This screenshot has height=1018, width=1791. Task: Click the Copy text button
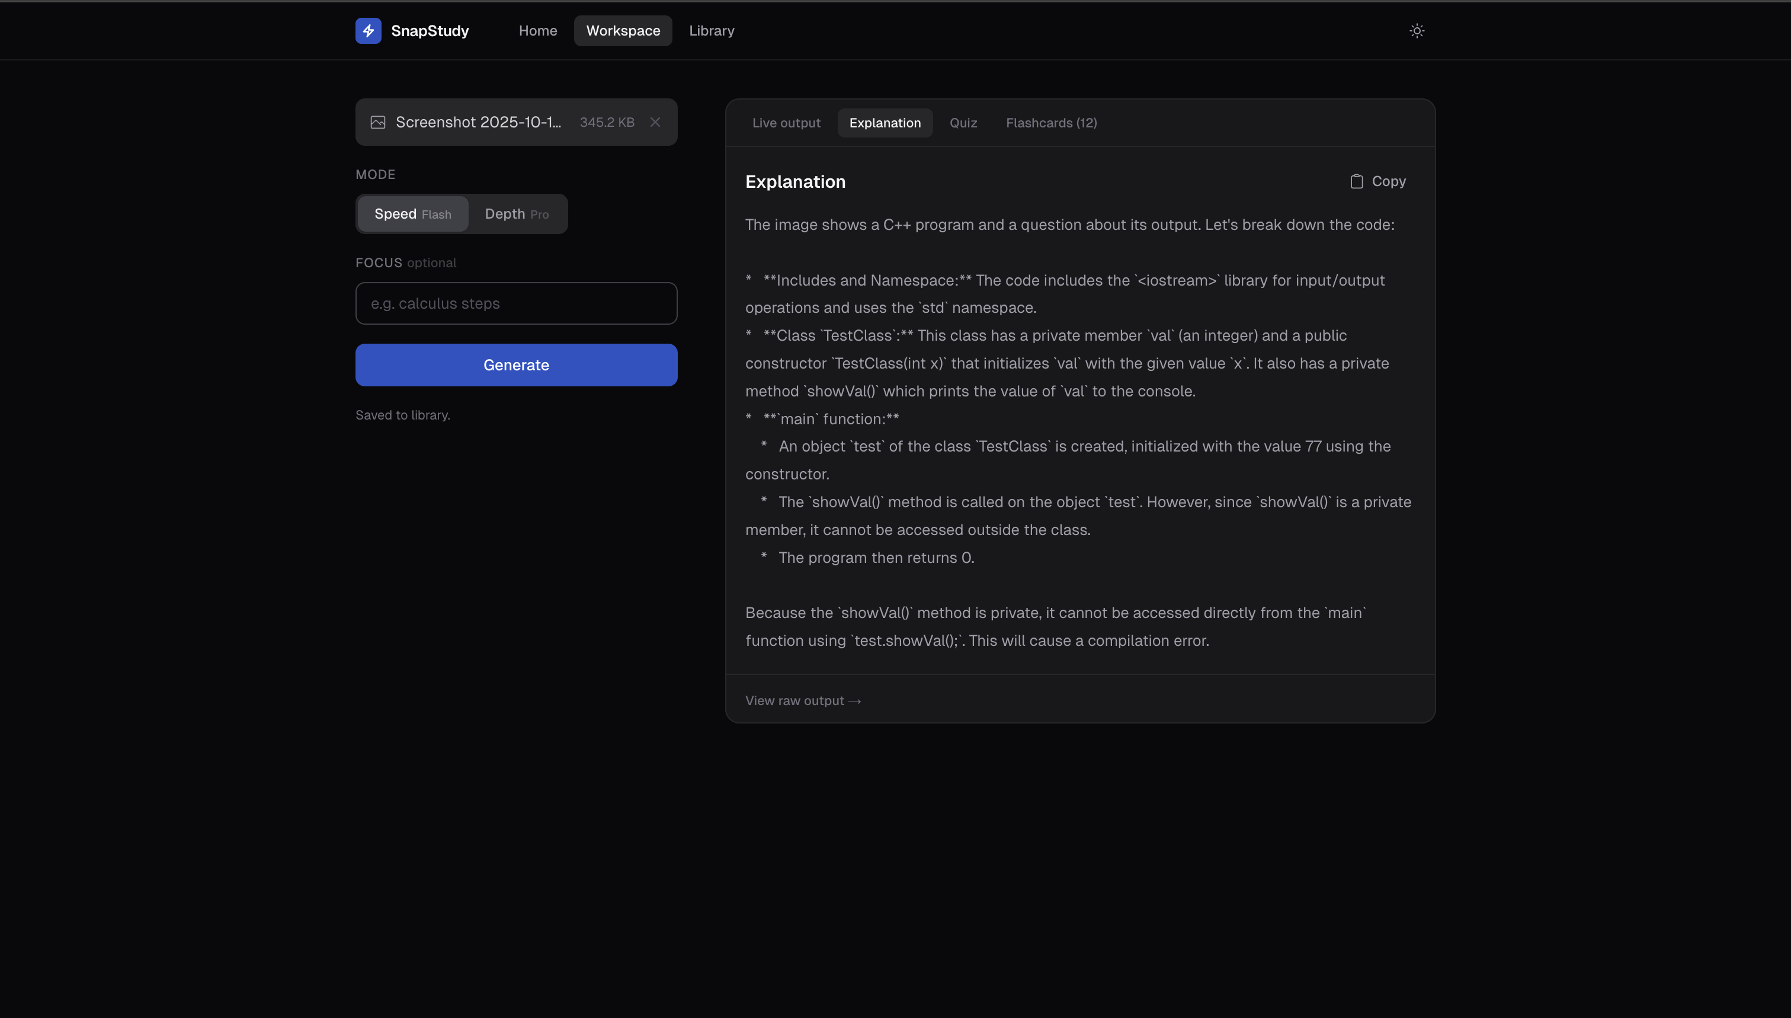[x=1388, y=182]
